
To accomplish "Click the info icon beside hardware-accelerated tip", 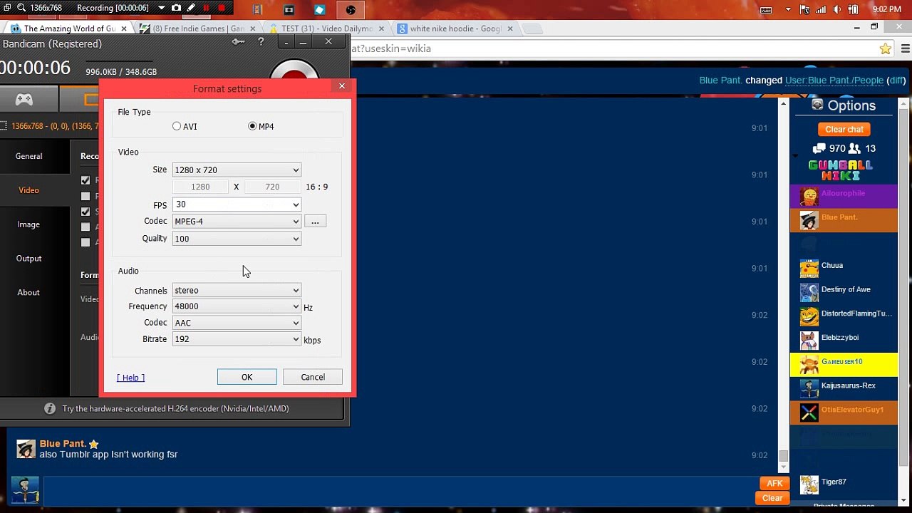I will pos(50,408).
